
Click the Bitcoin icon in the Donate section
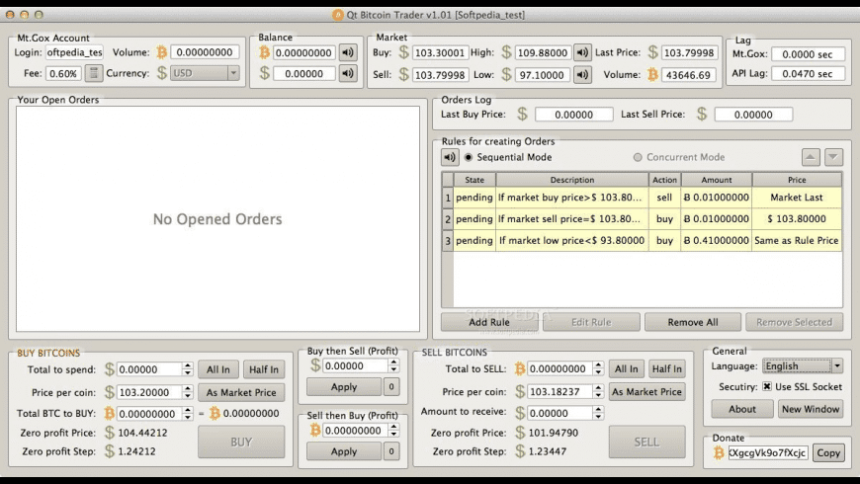pyautogui.click(x=719, y=452)
